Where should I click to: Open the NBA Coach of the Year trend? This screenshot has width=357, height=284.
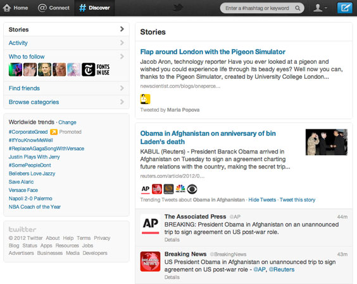tap(35, 207)
